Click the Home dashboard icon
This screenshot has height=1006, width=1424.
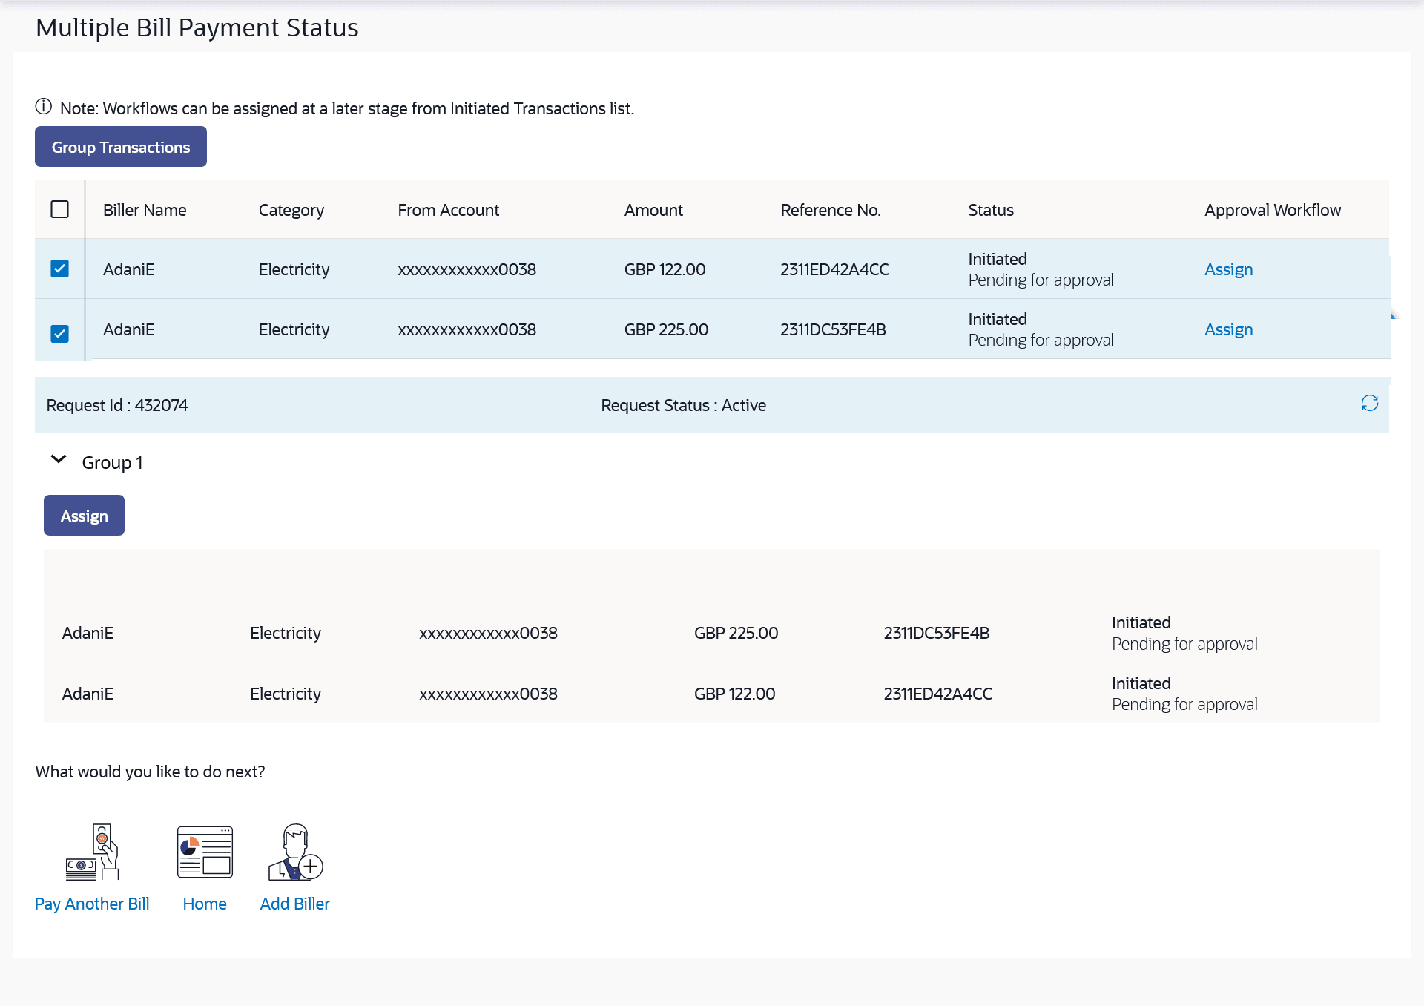[x=205, y=852]
